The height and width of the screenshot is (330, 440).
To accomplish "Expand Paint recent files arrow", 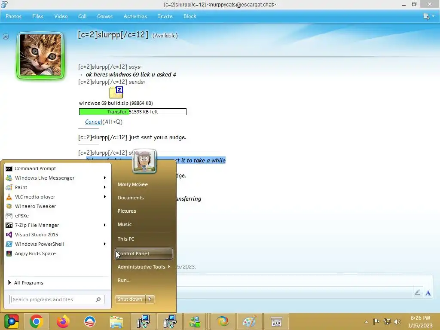I will (105, 187).
